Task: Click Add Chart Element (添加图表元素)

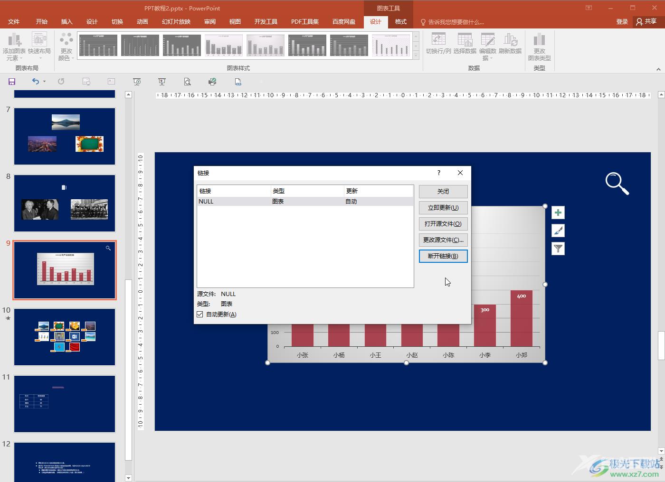Action: (14, 46)
